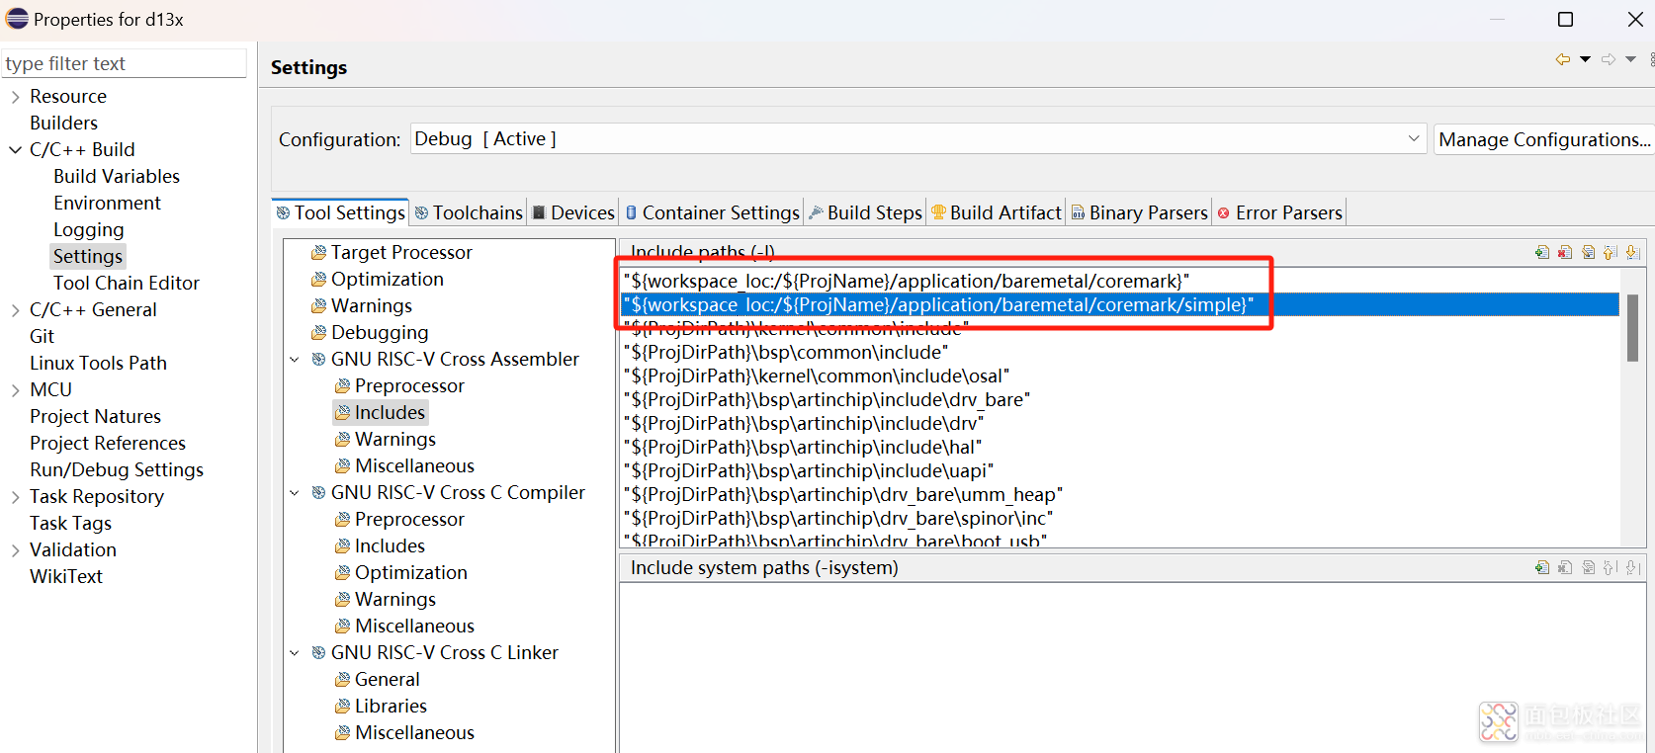Open Tool Chain Editor page
The image size is (1655, 753).
point(127,283)
